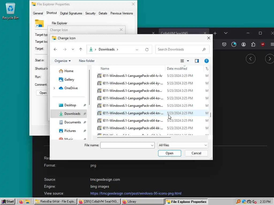Open the Digital Signatures tab
274x205 pixels.
[x=71, y=13]
